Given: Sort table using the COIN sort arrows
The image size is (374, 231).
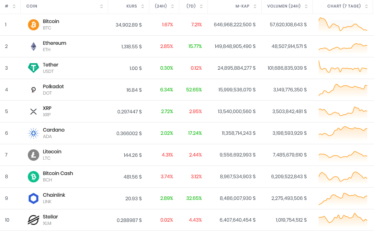Looking at the screenshot, I should 101,6.
